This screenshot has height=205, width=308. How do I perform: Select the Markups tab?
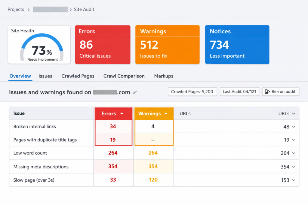(164, 76)
